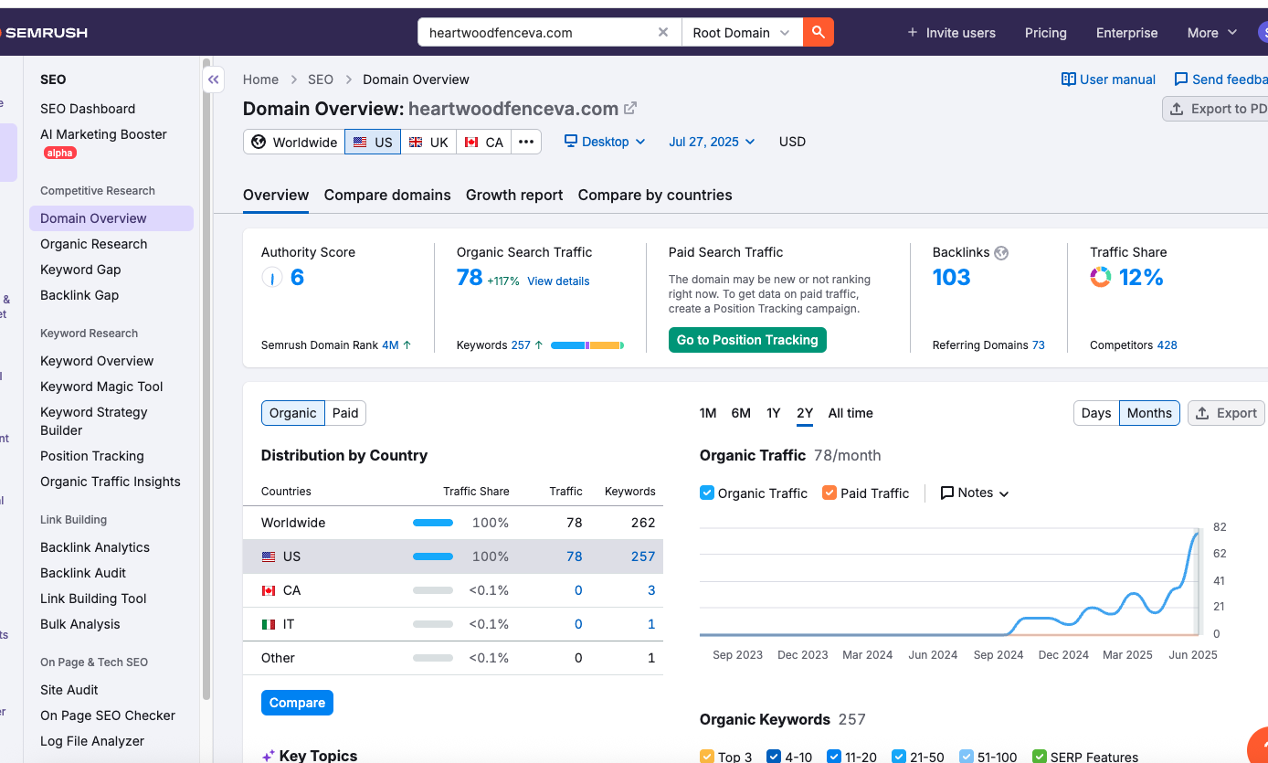Select the 6M time range
The width and height of the screenshot is (1268, 763).
tap(741, 413)
